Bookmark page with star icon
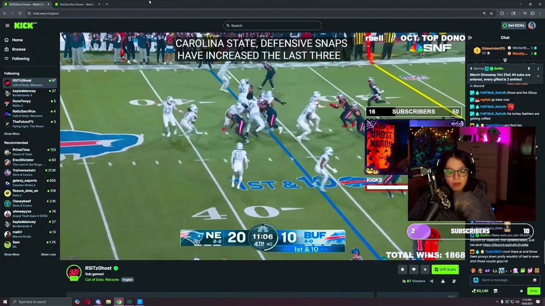Viewport: 545px width, 306px height. [x=491, y=13]
